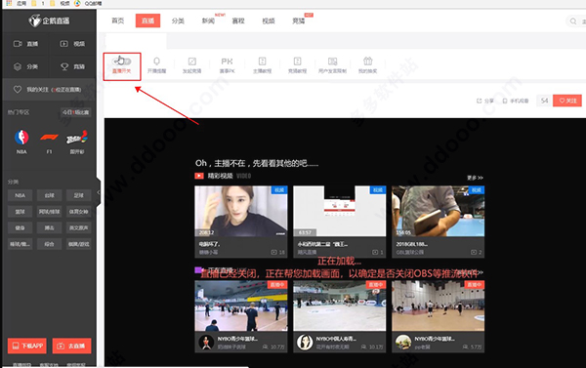Select the F1 logo in hot zone
Image resolution: width=586 pixels, height=368 pixels.
point(50,138)
